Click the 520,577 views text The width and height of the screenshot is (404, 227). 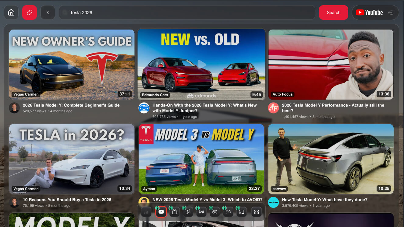[x=34, y=111]
